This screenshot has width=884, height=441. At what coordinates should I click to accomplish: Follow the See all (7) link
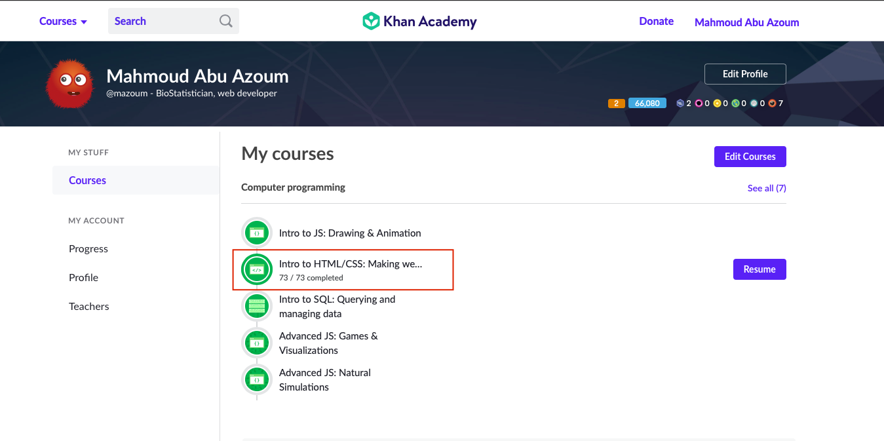click(x=767, y=188)
